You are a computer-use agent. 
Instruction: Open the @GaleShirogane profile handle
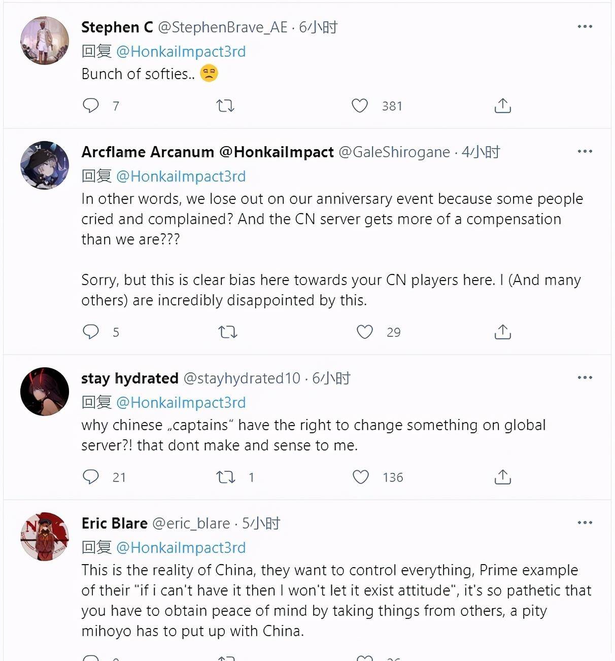(394, 152)
